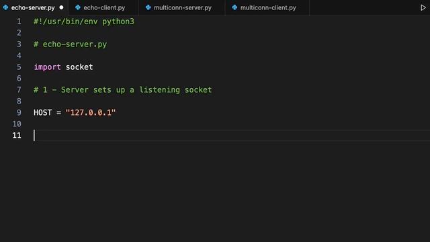Viewport: 430px width, 242px height.
Task: Click line number 1 in the gutter
Action: coord(19,22)
